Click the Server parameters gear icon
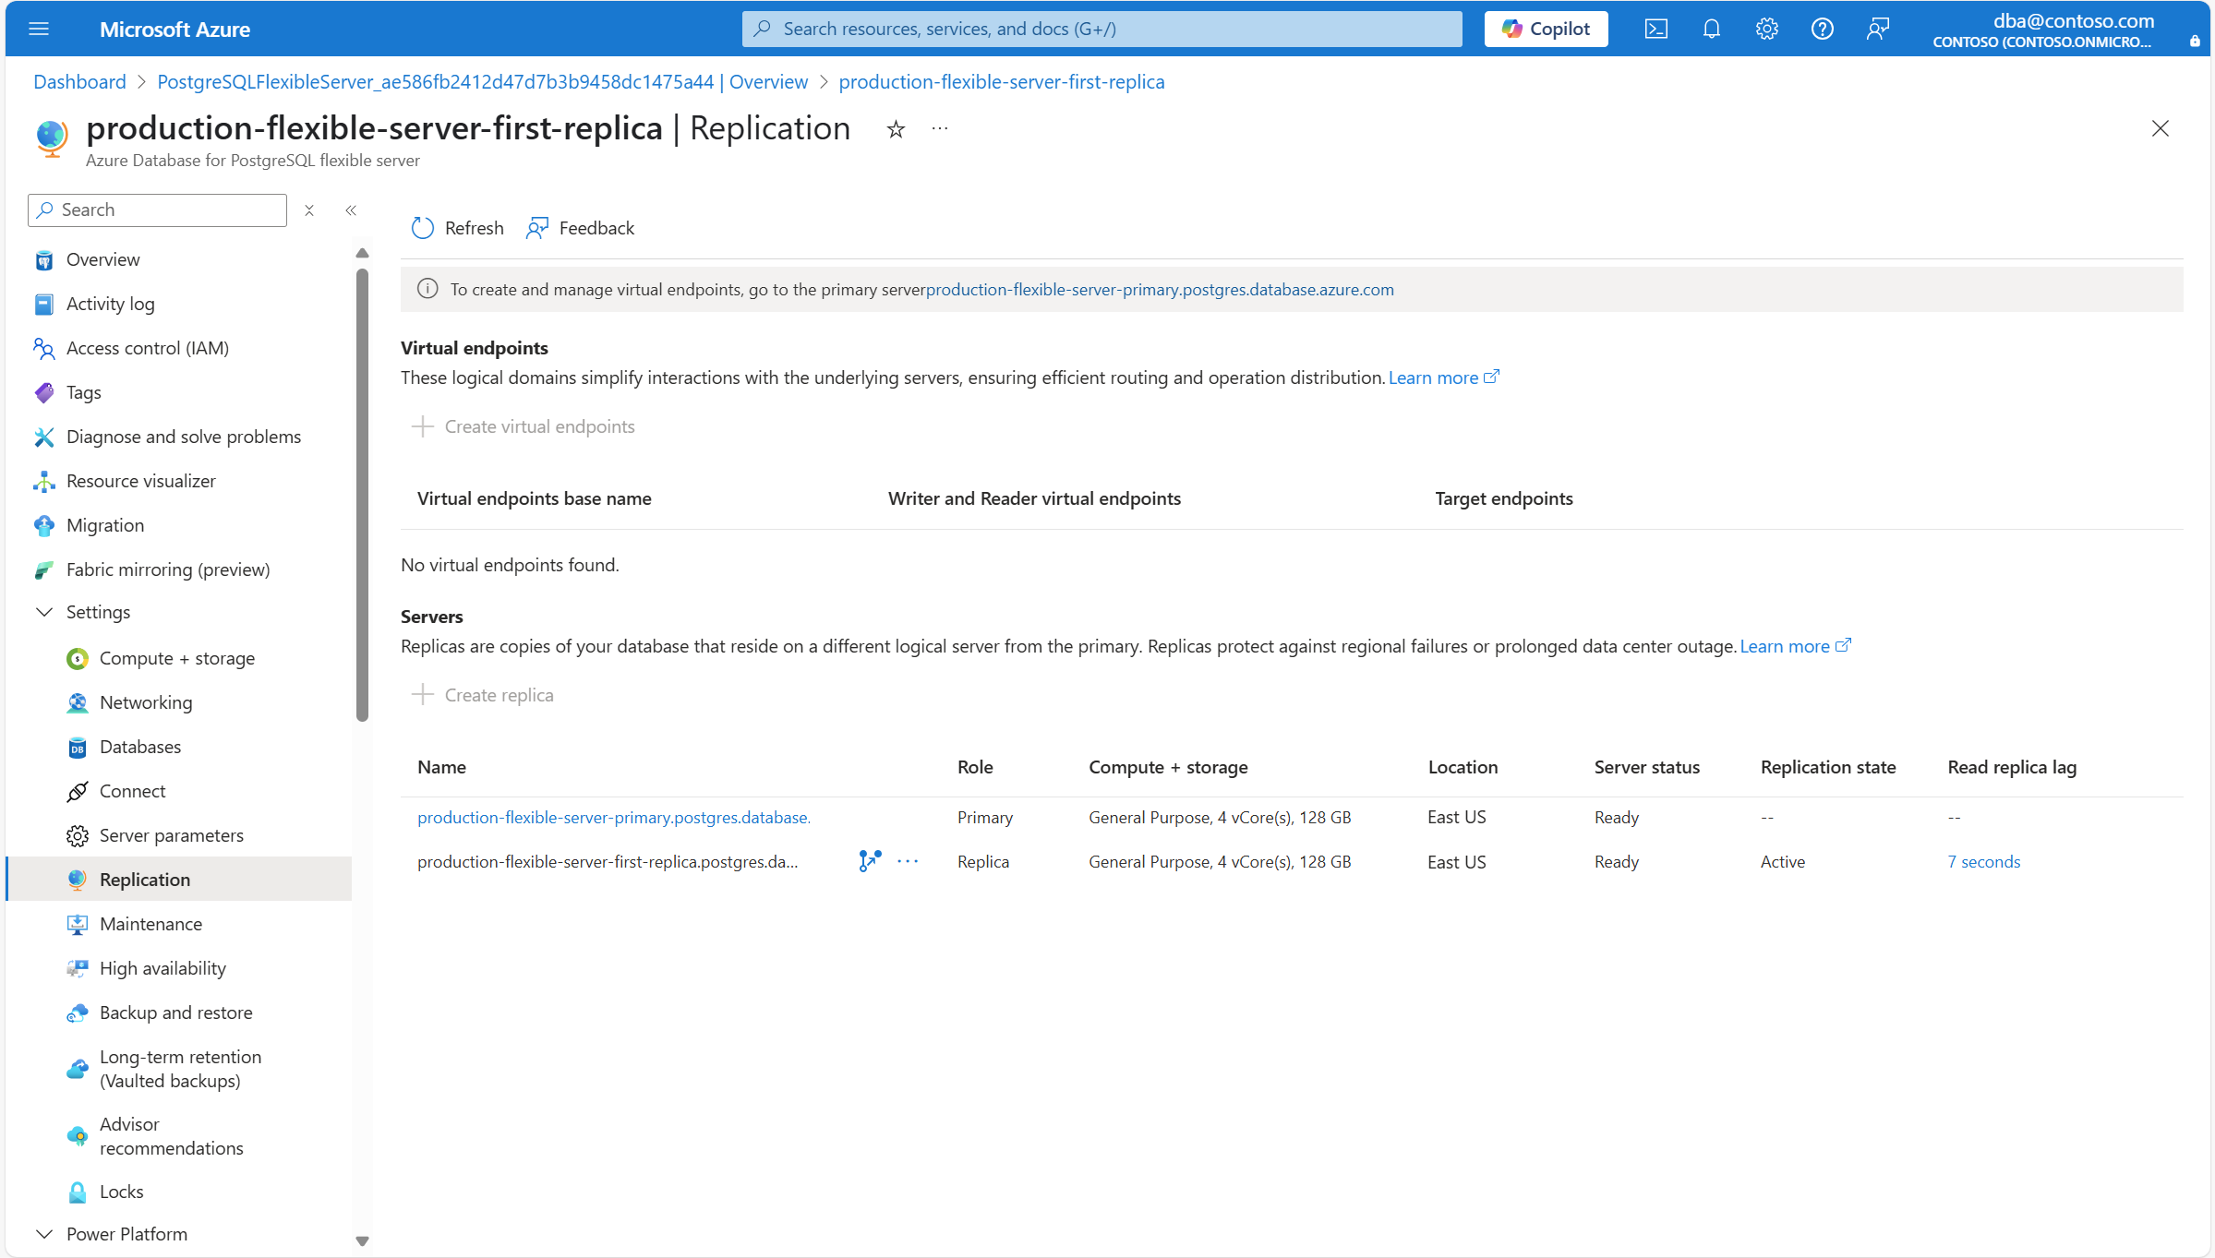Screen dimensions: 2215x1258 (x=78, y=835)
